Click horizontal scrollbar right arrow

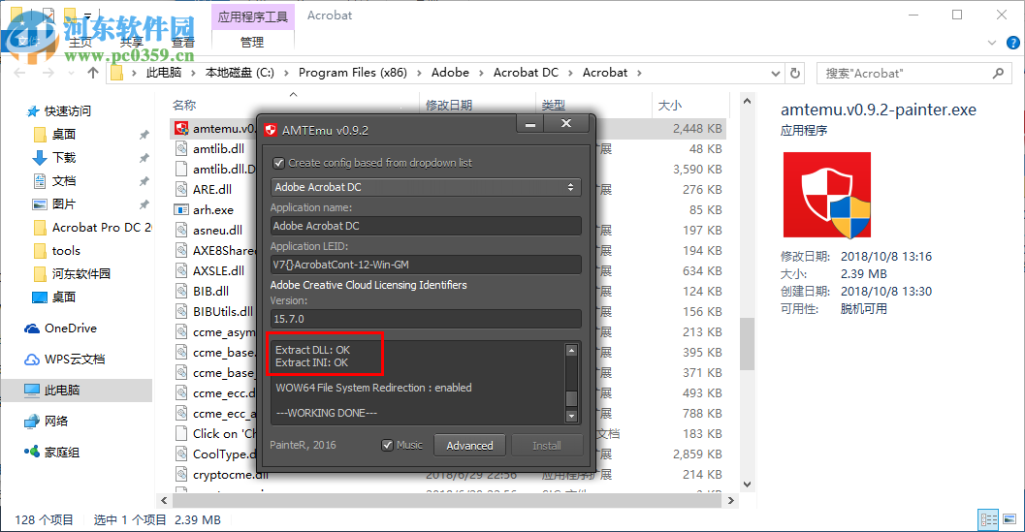731,501
